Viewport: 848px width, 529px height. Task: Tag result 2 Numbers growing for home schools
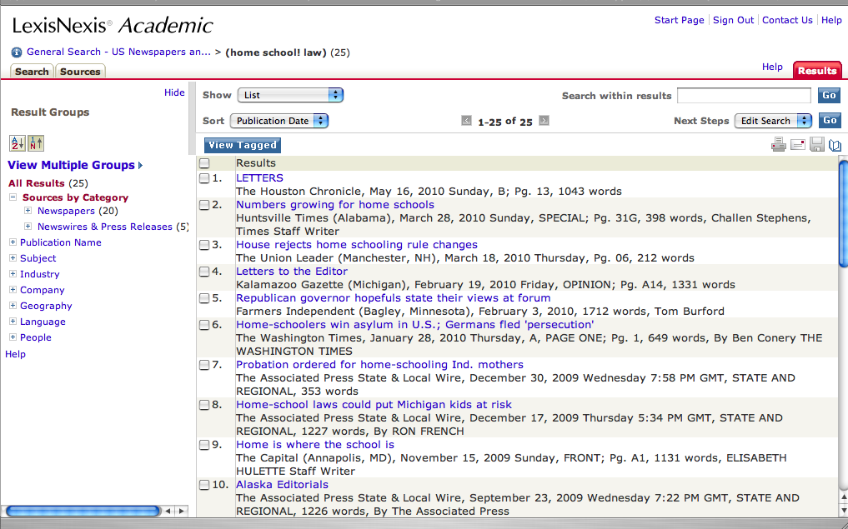[204, 205]
